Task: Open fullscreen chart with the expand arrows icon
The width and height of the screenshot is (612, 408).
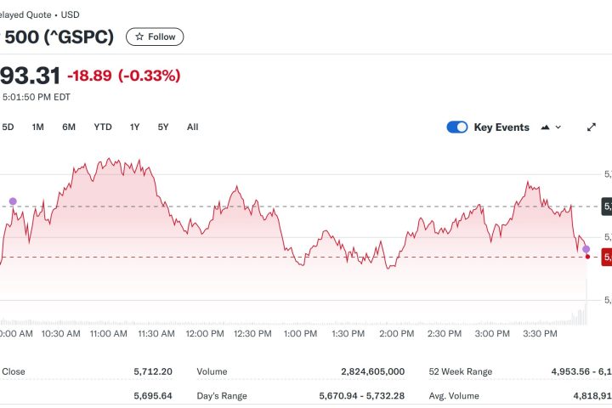Action: coord(592,127)
